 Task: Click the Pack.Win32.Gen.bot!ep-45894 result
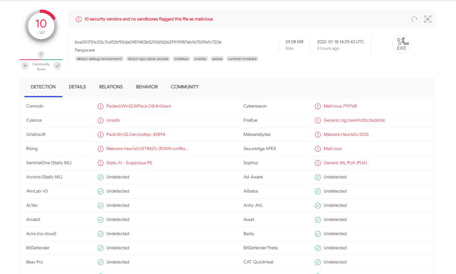136,135
